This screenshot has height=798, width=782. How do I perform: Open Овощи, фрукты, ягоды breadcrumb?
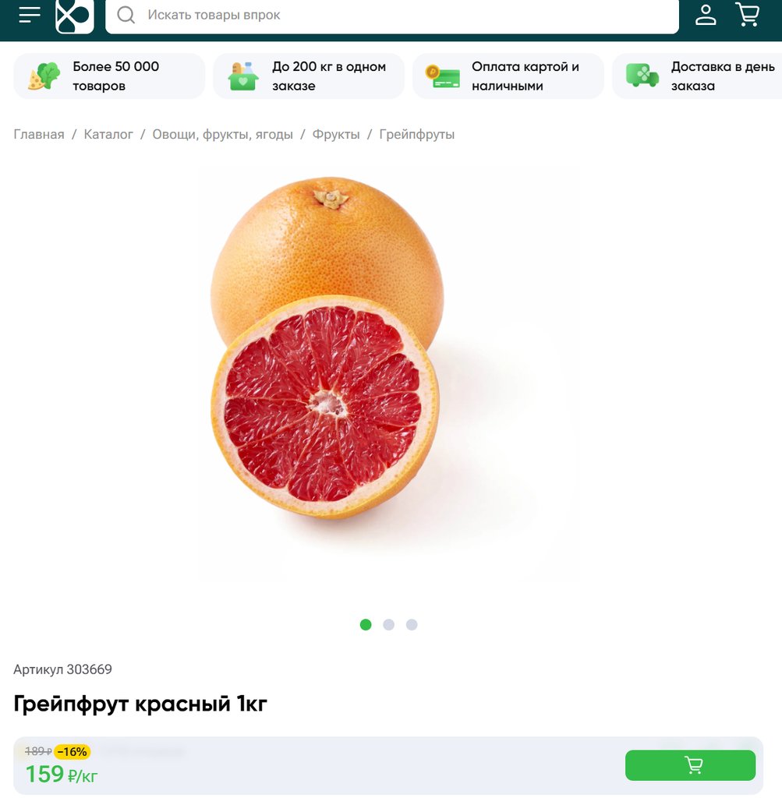222,134
